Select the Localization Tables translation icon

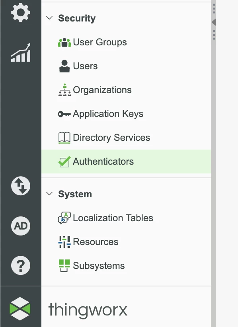tap(65, 218)
